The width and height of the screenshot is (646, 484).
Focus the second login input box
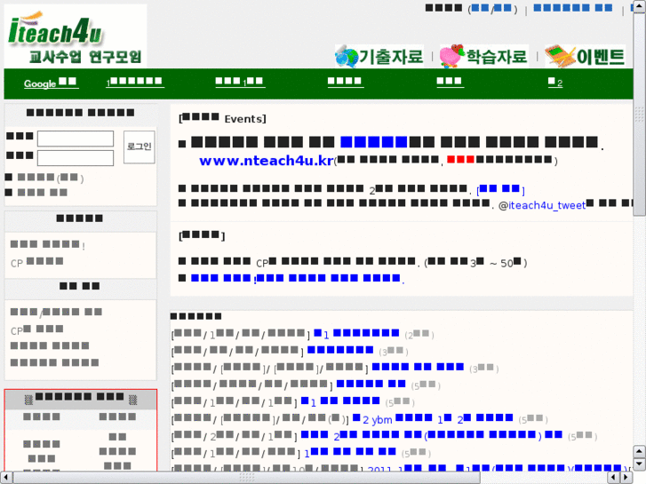(x=76, y=158)
